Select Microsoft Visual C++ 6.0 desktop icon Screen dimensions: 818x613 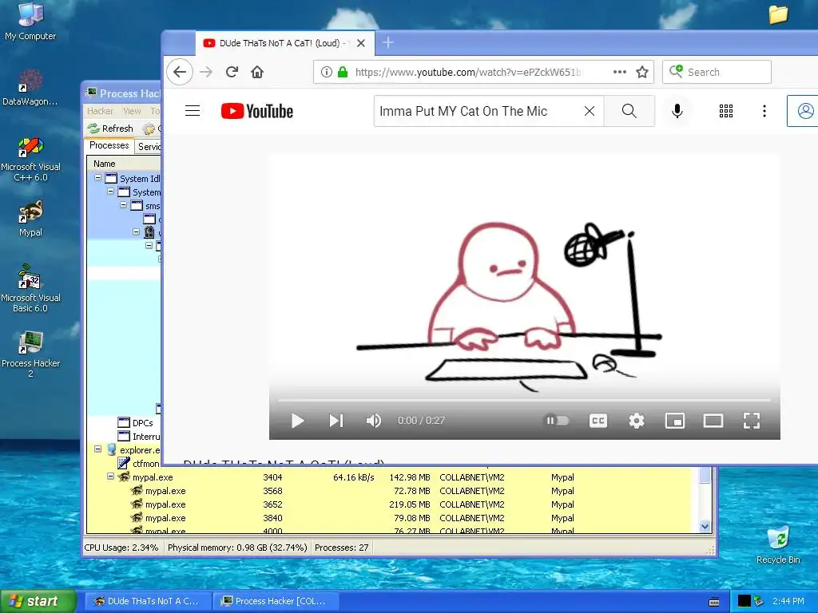[30, 159]
